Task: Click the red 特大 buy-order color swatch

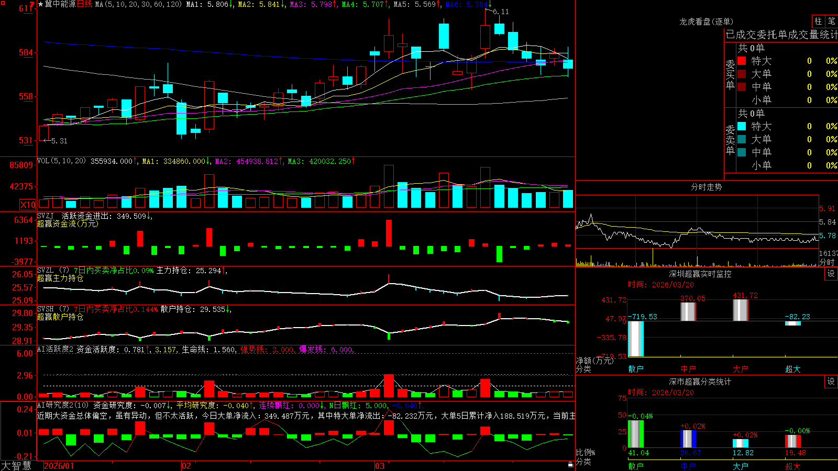Action: click(742, 61)
